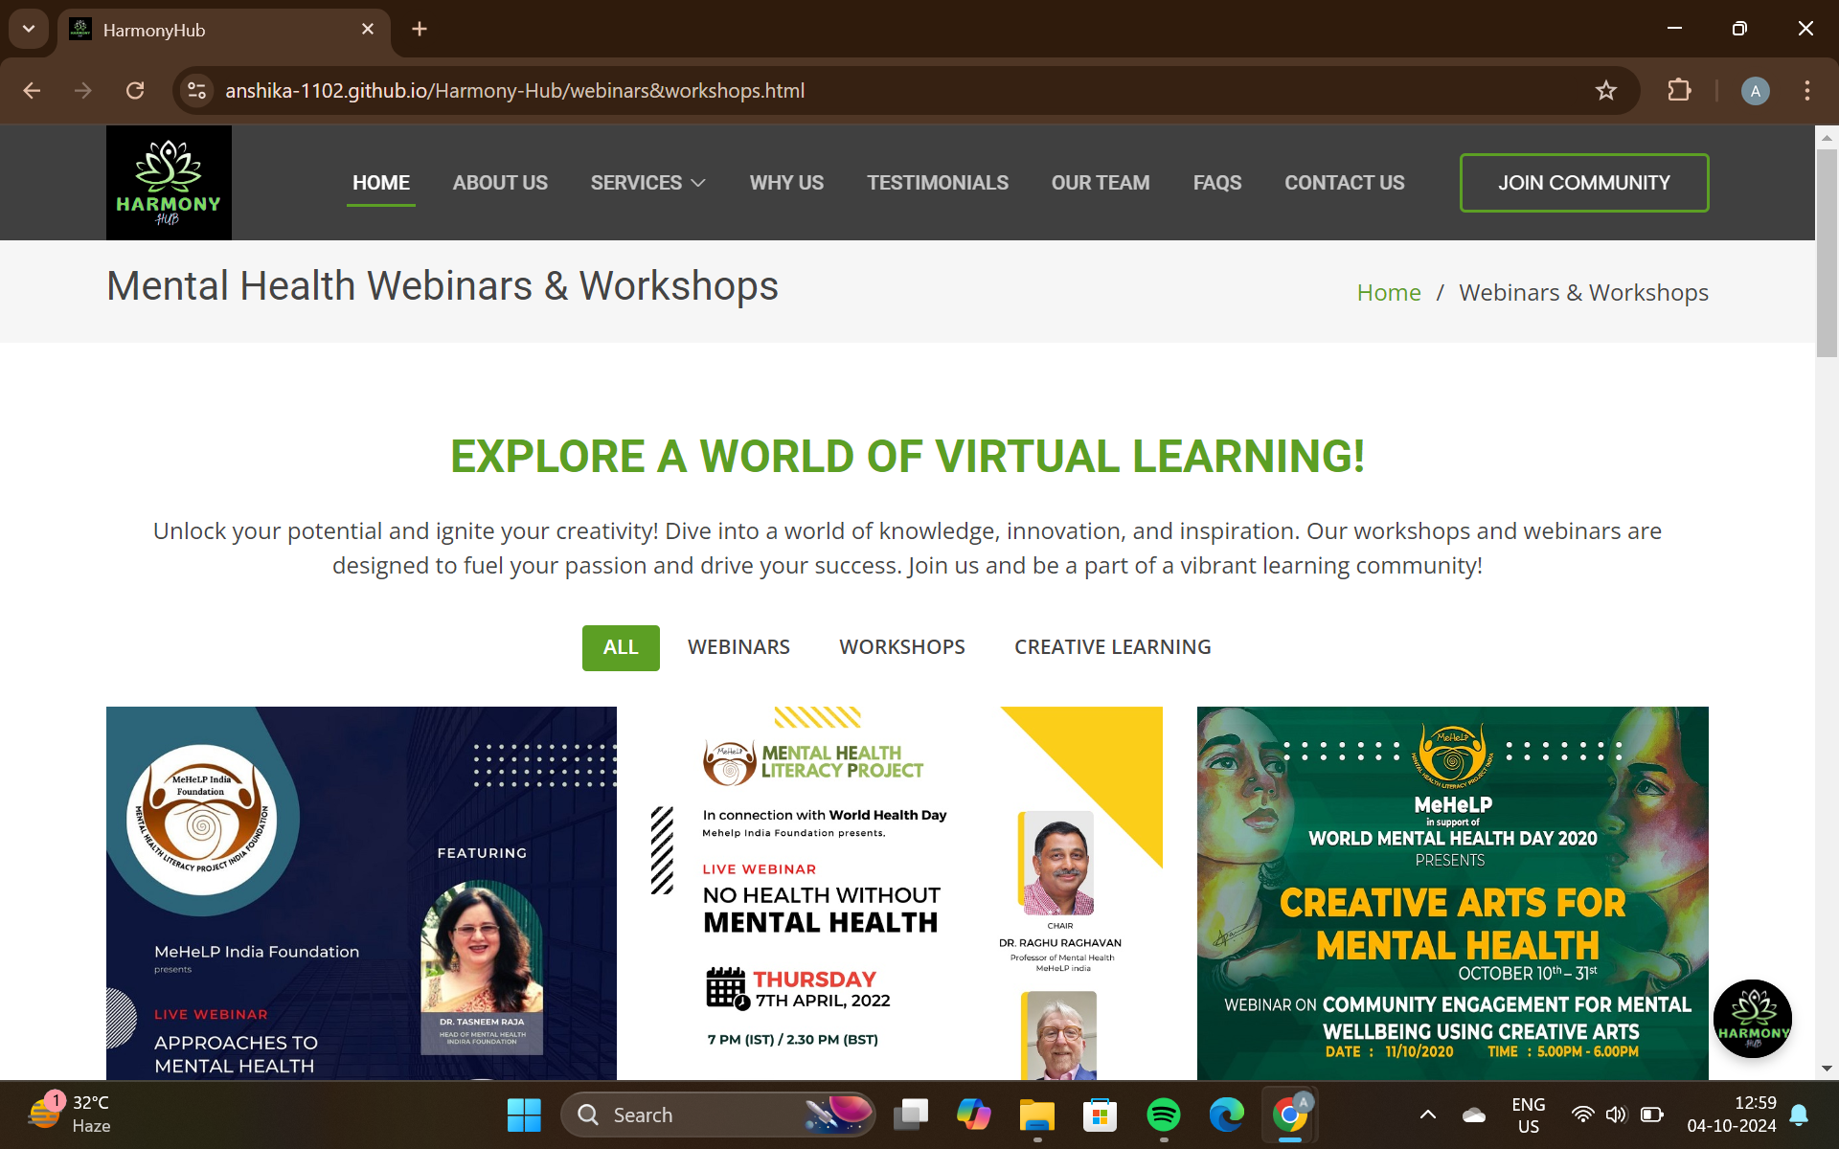1839x1149 pixels.
Task: Reload the page with refresh icon
Action: [x=135, y=91]
